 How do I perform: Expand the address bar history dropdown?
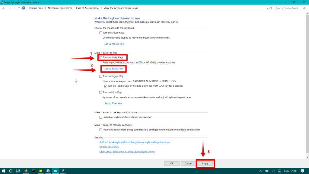[x=267, y=8]
